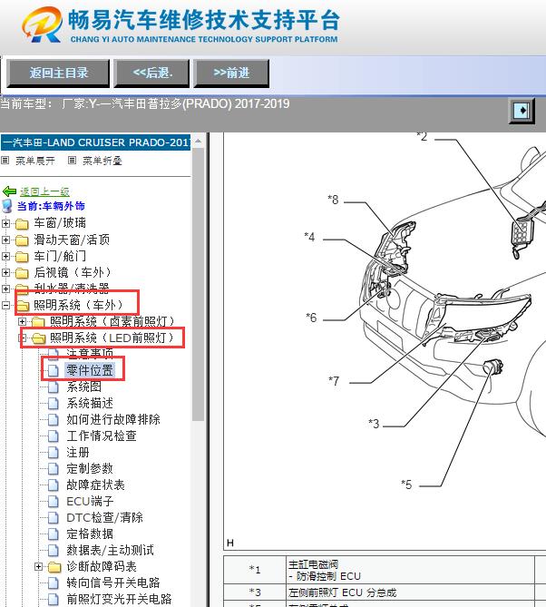546x607 pixels.
Task: Click the <<后退 button
Action: (152, 73)
